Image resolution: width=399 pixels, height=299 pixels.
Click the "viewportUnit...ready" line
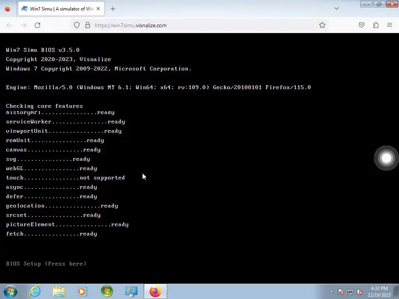pyautogui.click(x=64, y=131)
